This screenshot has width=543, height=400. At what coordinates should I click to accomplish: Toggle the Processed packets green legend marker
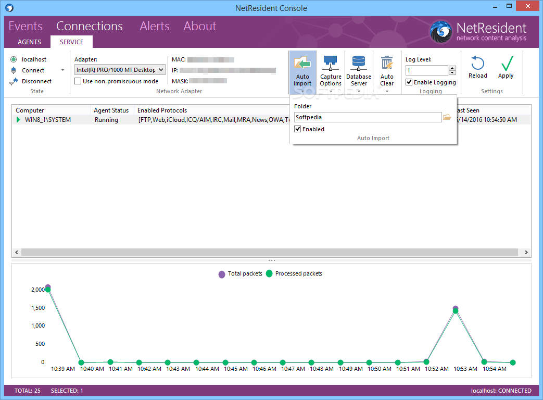coord(269,273)
